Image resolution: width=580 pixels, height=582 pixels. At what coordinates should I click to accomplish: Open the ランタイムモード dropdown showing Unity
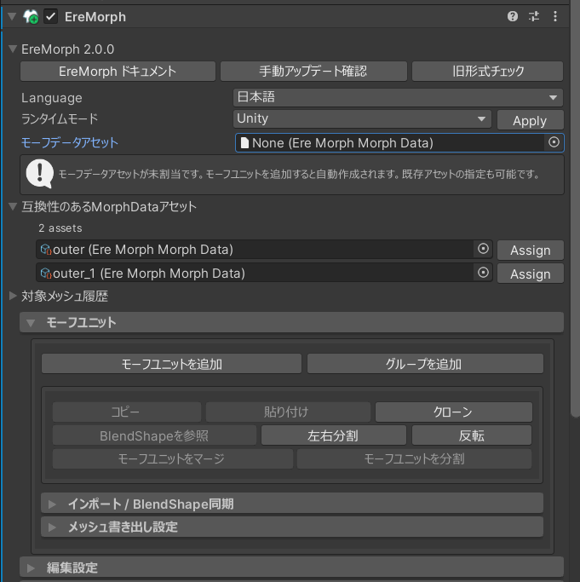[362, 118]
